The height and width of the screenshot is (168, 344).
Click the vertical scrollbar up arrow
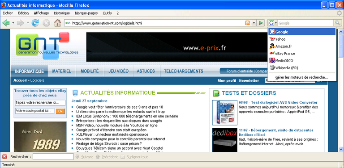(x=341, y=32)
